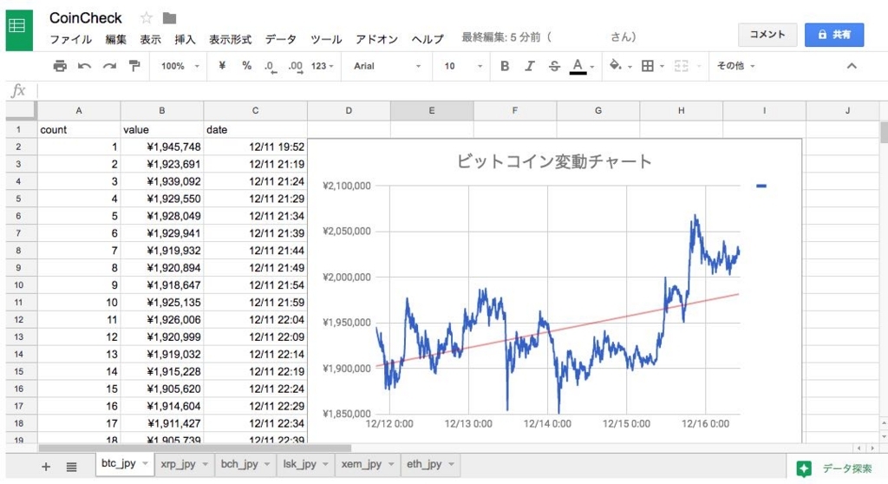Open the 編集 menu

point(115,39)
